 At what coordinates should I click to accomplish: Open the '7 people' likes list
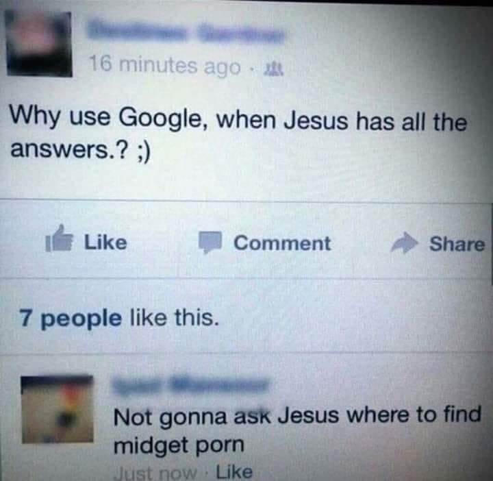[71, 319]
